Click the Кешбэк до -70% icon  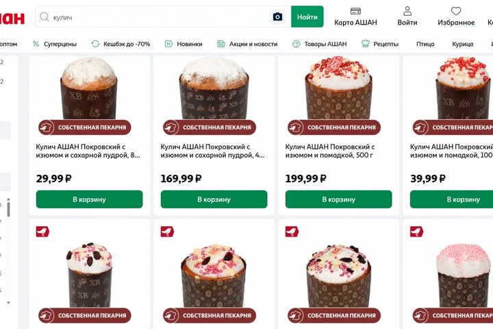[95, 44]
